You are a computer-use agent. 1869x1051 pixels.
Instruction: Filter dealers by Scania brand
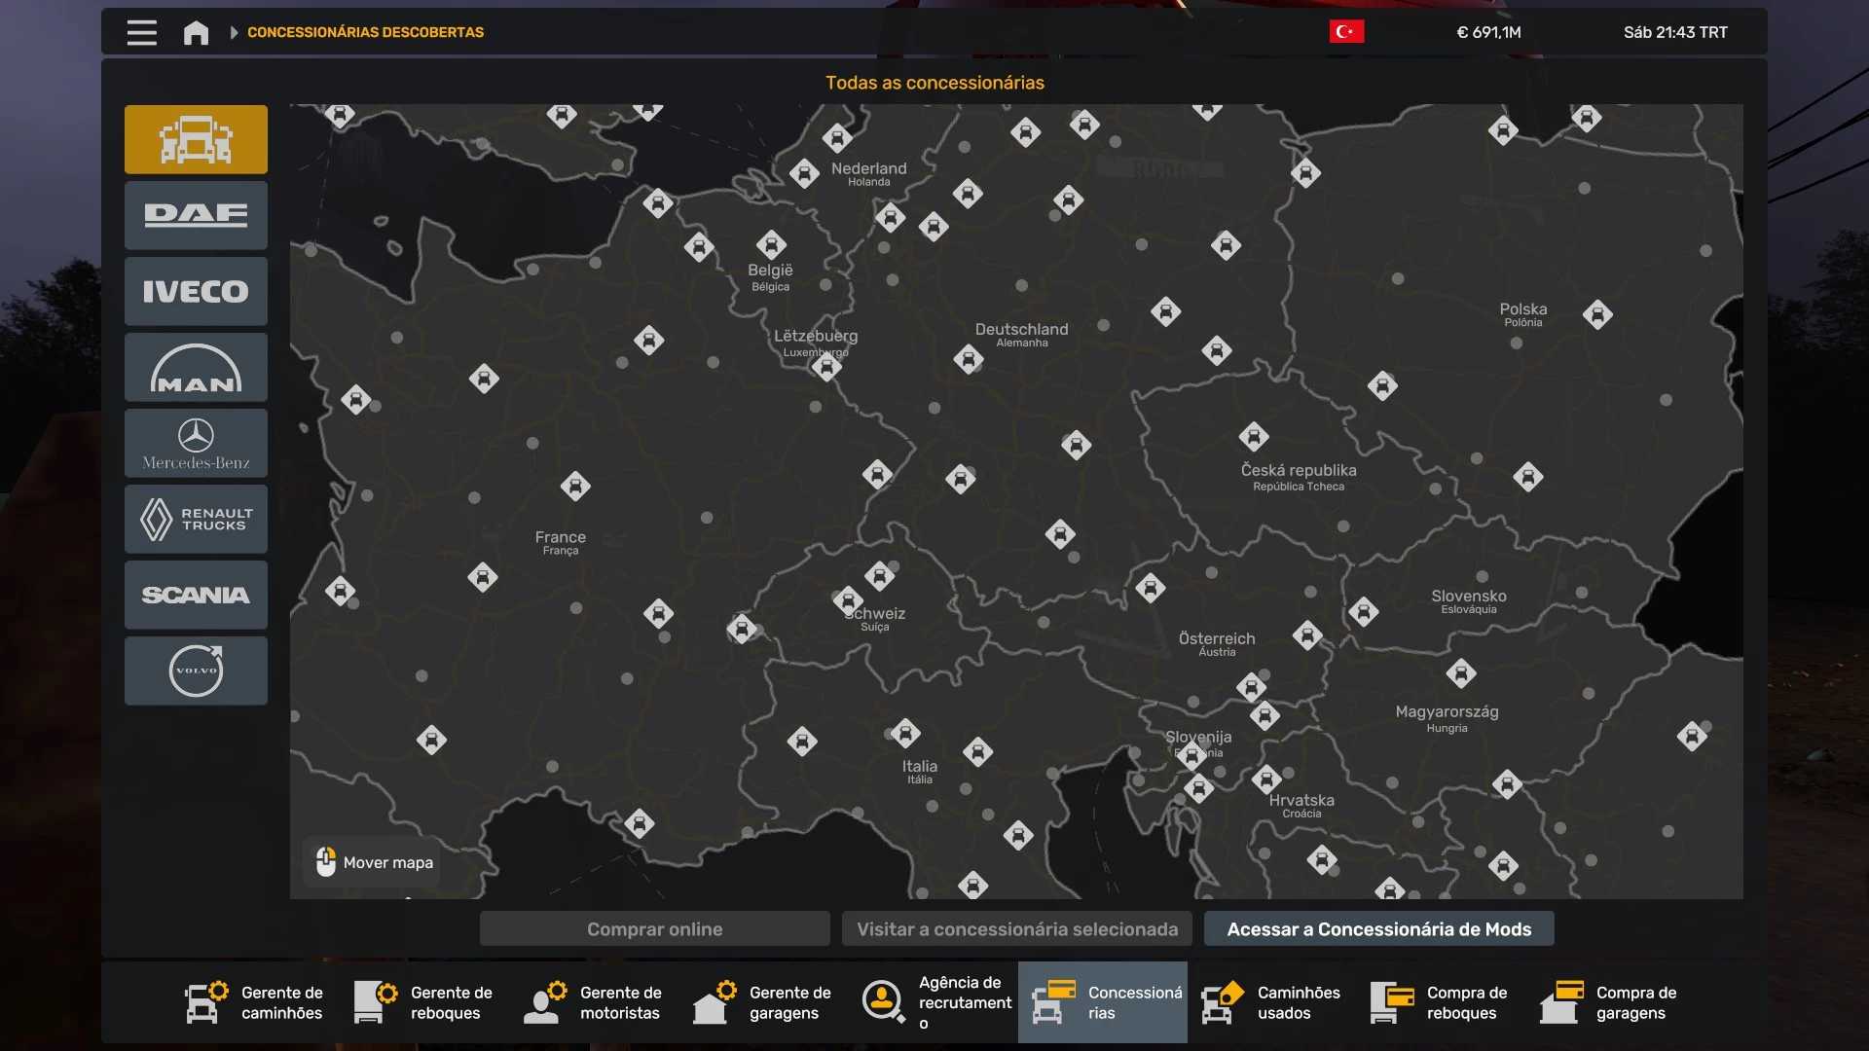(x=196, y=595)
